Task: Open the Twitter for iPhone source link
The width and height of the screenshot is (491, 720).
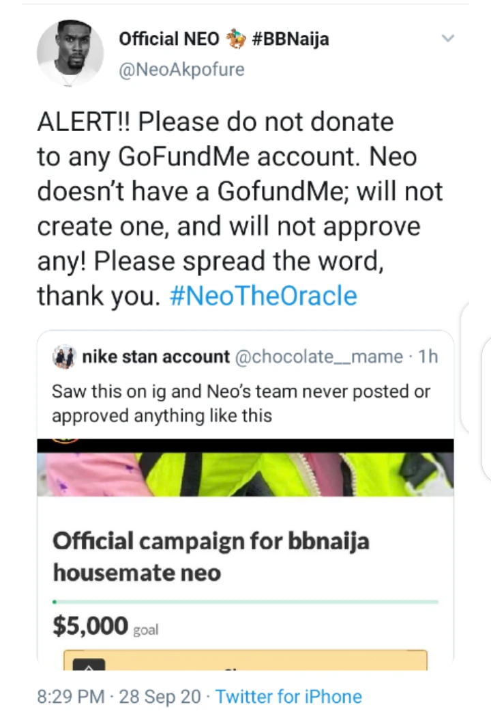Action: tap(288, 697)
